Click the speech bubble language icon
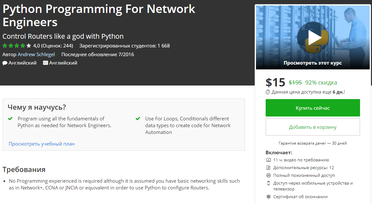Screen dimensions: 372x203 point(5,63)
